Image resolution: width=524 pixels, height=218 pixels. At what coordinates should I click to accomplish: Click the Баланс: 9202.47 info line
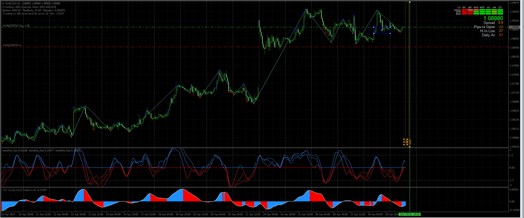click(34, 10)
